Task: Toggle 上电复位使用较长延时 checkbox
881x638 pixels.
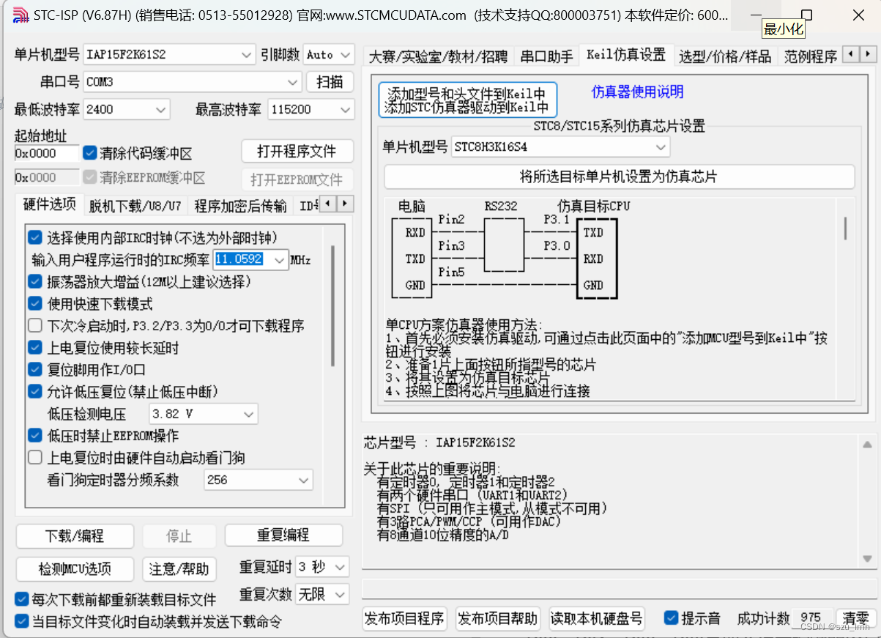Action: [x=35, y=347]
